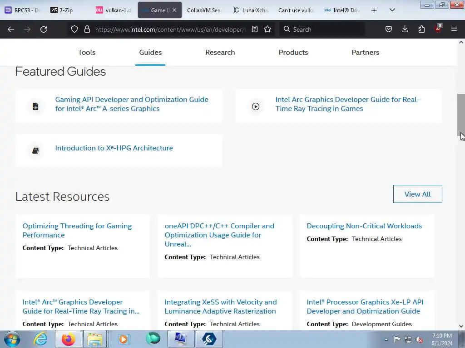Open the Firefox downloads arrow icon

tap(405, 29)
